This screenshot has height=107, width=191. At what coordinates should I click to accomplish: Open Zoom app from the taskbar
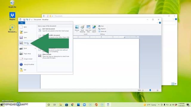click(84, 105)
